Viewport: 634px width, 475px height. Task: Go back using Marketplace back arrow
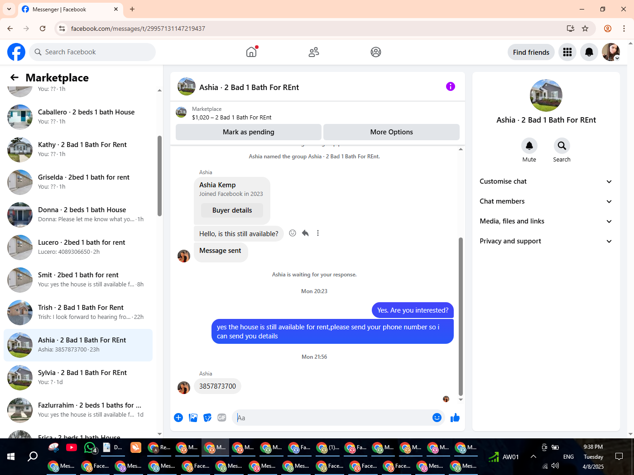[x=14, y=77]
